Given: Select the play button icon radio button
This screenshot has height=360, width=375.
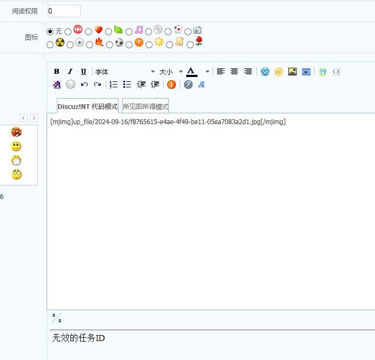Looking at the screenshot, I should click(x=70, y=45).
